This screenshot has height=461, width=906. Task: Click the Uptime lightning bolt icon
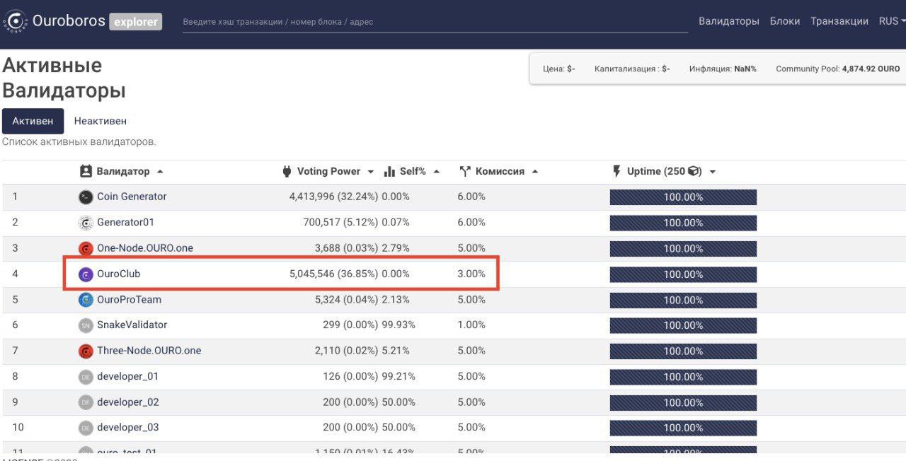[617, 171]
